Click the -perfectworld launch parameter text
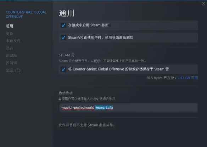Viewport: 207px width, 147px height. tap(83, 108)
